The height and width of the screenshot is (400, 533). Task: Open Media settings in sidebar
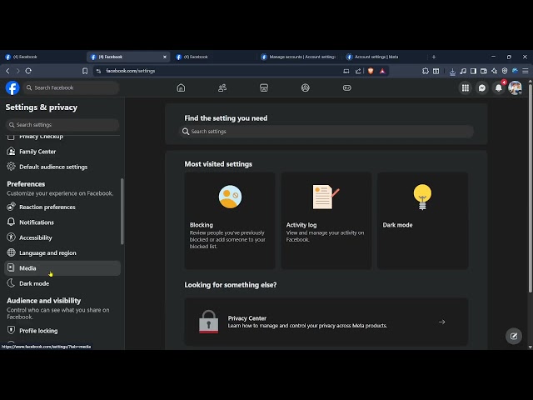tap(62, 268)
